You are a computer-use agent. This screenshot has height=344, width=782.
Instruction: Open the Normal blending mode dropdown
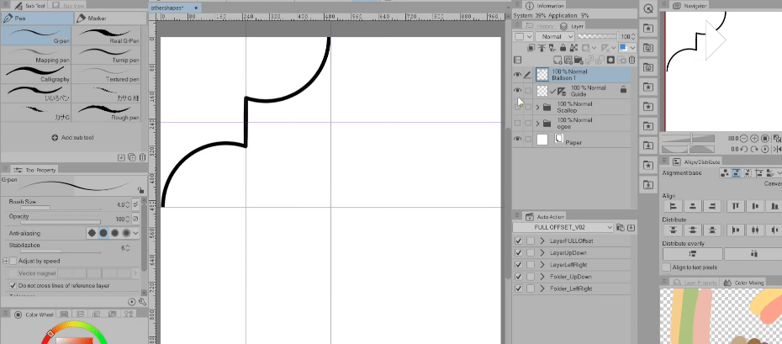(555, 36)
